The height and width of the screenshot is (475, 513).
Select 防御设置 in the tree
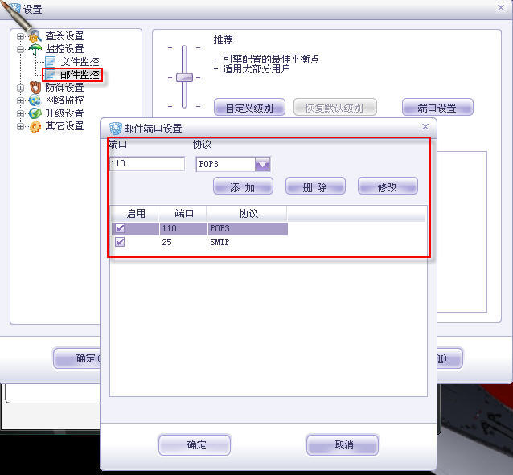click(64, 88)
